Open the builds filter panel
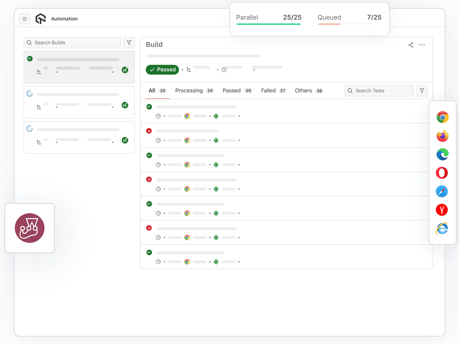Image resolution: width=459 pixels, height=344 pixels. click(x=129, y=43)
